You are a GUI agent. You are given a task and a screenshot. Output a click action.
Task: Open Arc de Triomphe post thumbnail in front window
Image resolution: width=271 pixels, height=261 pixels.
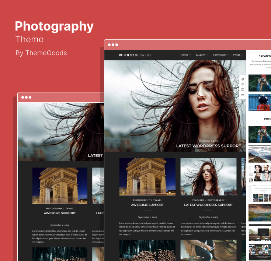click(147, 177)
